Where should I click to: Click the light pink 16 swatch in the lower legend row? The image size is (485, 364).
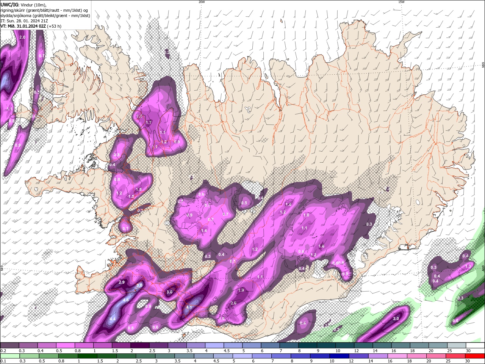pos(397,356)
